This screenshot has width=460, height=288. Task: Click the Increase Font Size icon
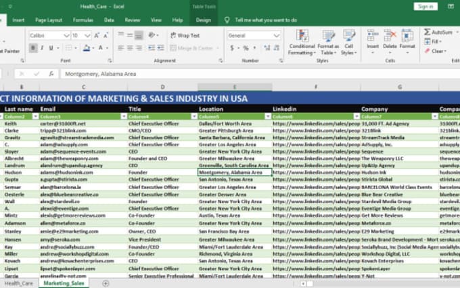pyautogui.click(x=97, y=35)
